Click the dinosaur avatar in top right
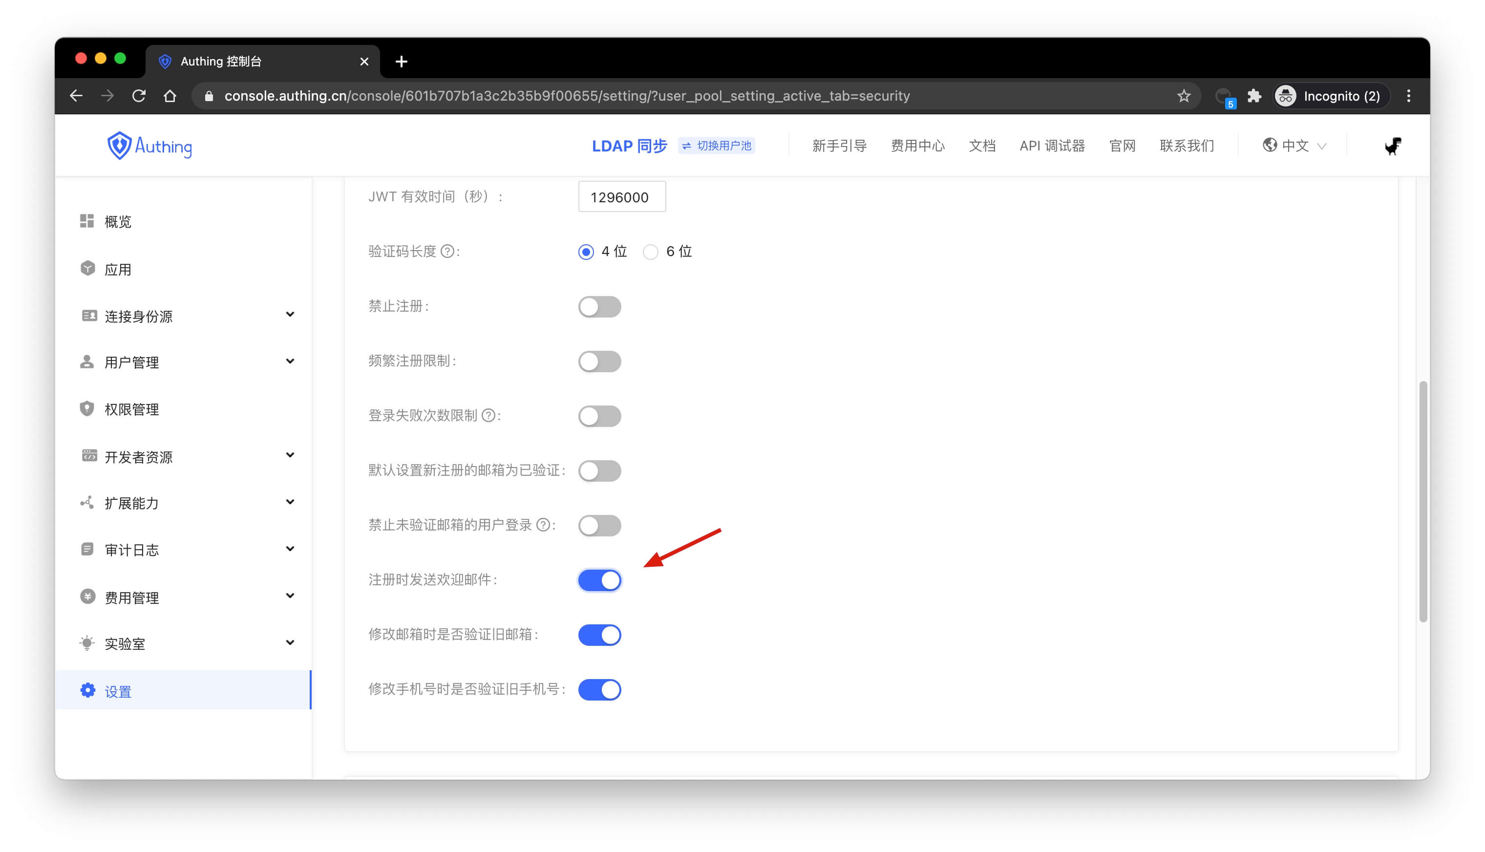The height and width of the screenshot is (852, 1485). click(x=1392, y=146)
